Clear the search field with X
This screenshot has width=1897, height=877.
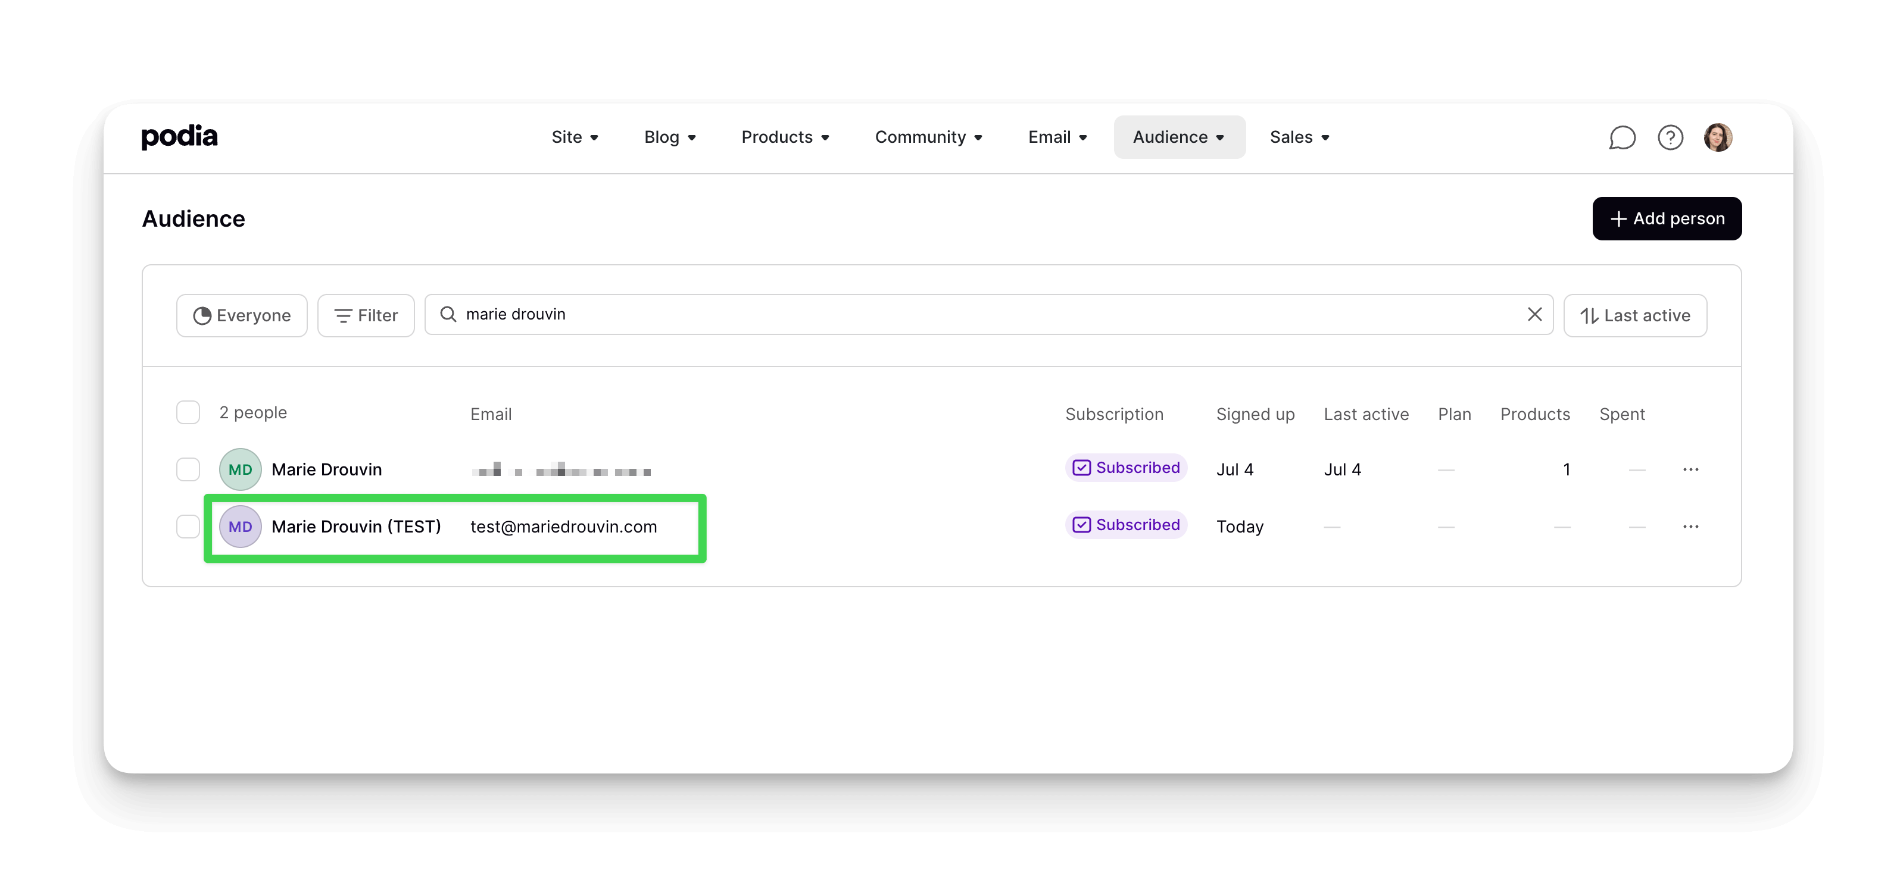(1534, 315)
